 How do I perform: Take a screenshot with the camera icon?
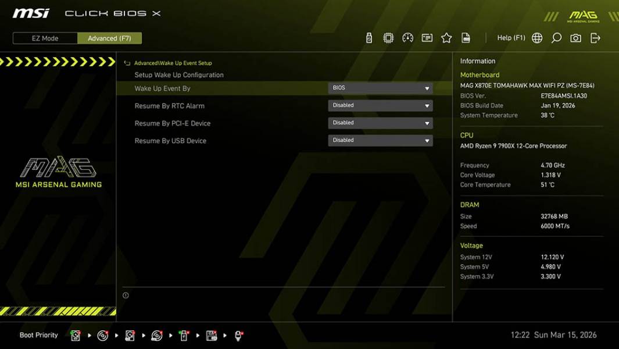coord(575,37)
